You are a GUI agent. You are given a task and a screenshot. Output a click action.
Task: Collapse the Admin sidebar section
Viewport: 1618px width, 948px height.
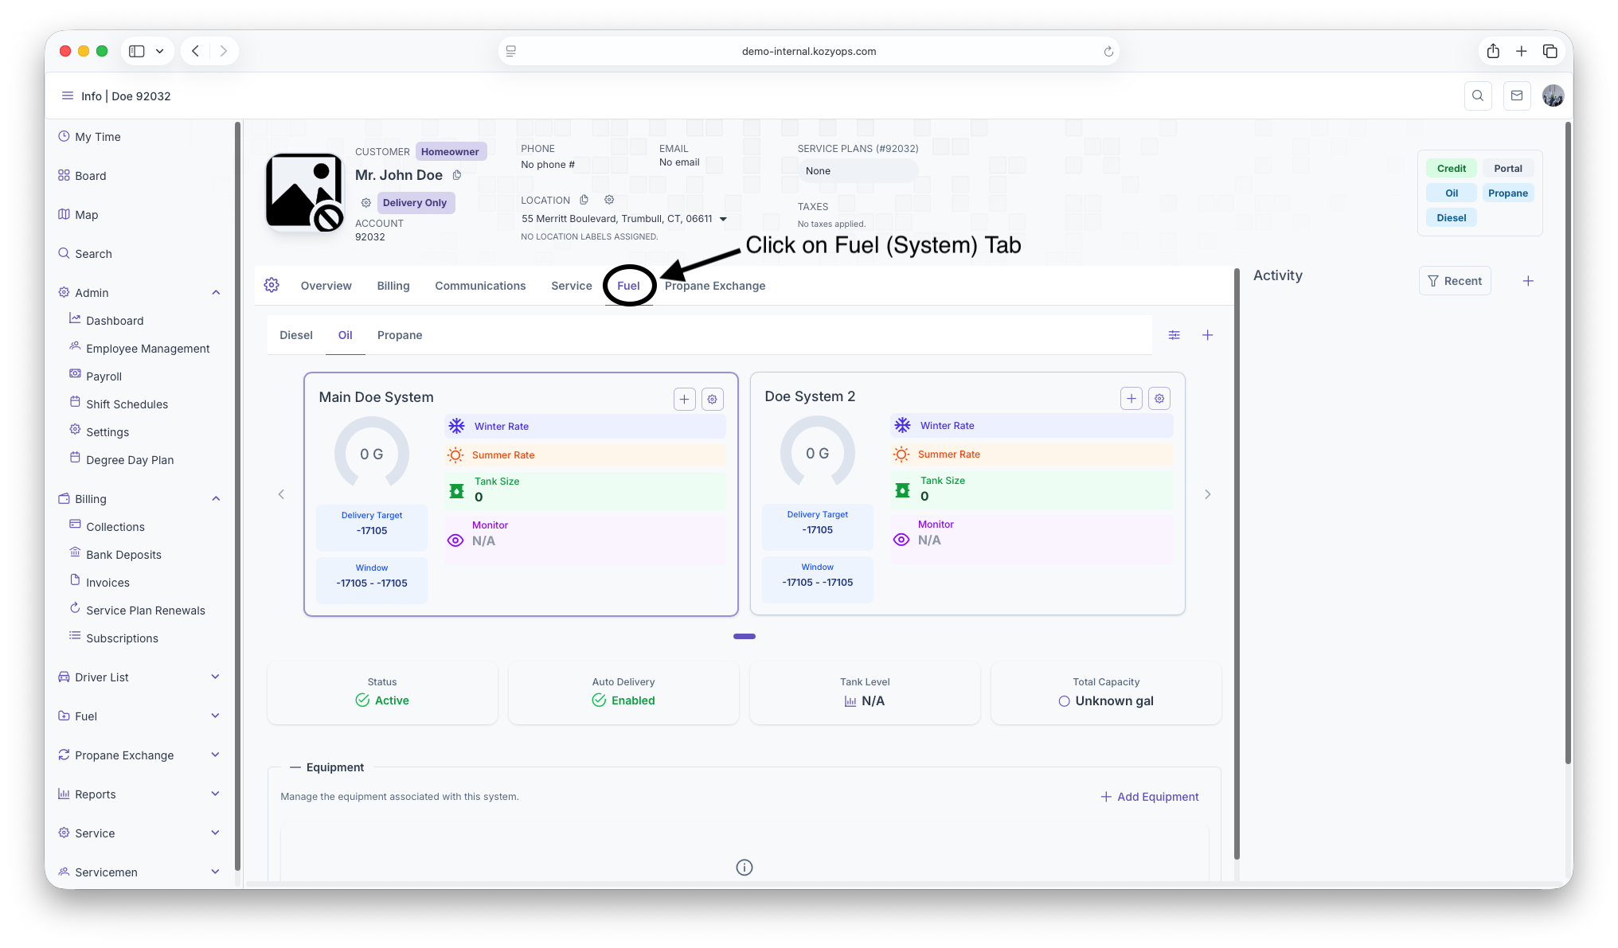tap(216, 293)
